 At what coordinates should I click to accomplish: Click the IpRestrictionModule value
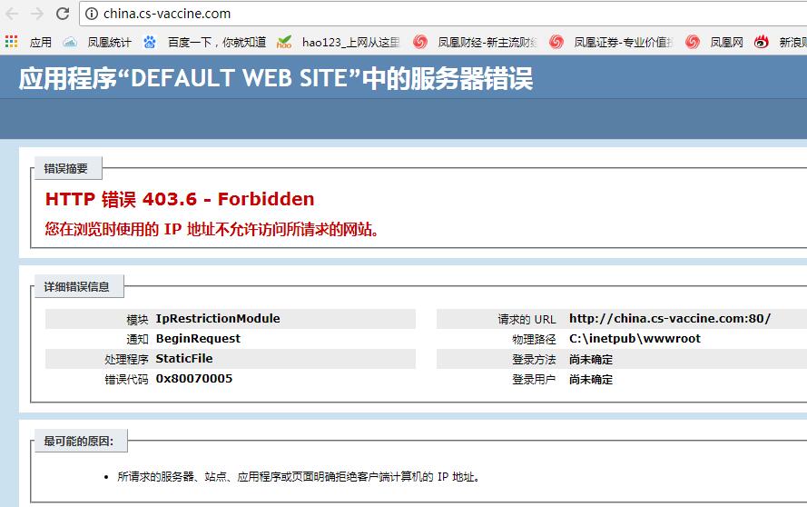(x=218, y=318)
